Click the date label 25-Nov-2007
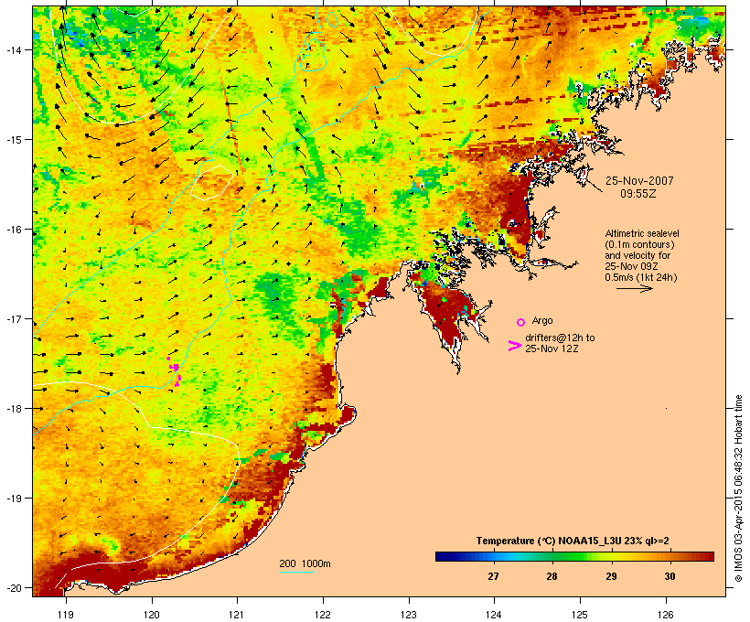Viewport: 750px width, 622px height. click(x=639, y=181)
